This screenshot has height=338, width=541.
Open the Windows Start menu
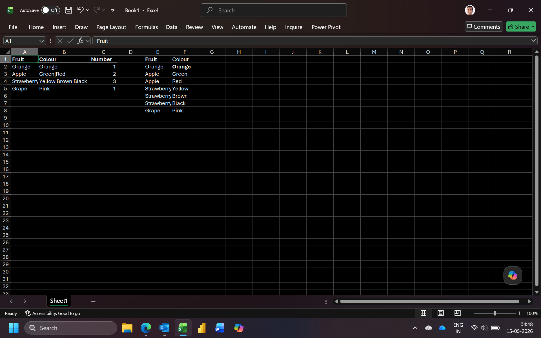tap(14, 328)
